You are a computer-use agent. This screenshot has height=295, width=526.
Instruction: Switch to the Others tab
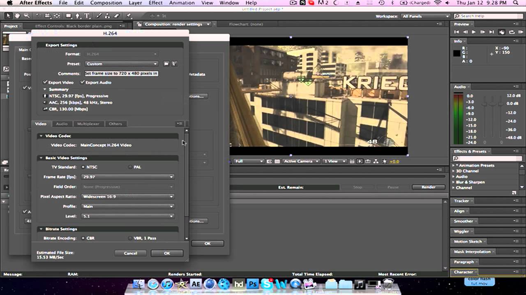coord(115,124)
